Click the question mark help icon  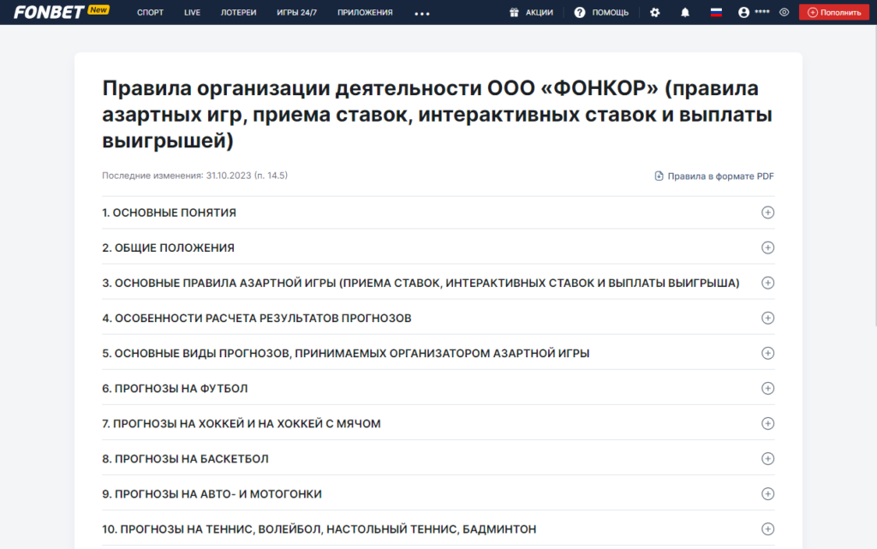tap(580, 12)
